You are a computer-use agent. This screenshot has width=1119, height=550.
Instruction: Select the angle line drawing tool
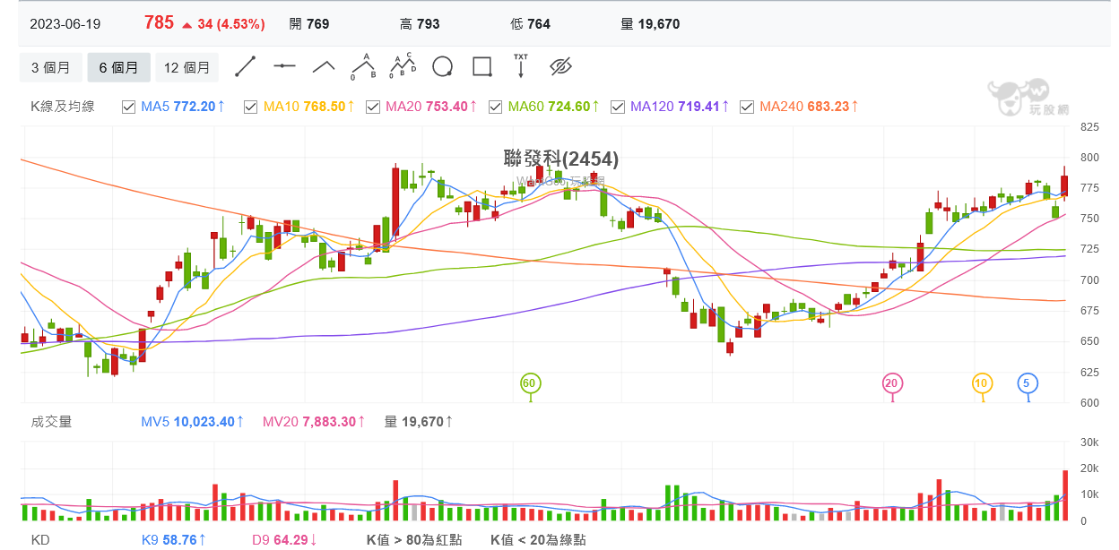point(324,66)
